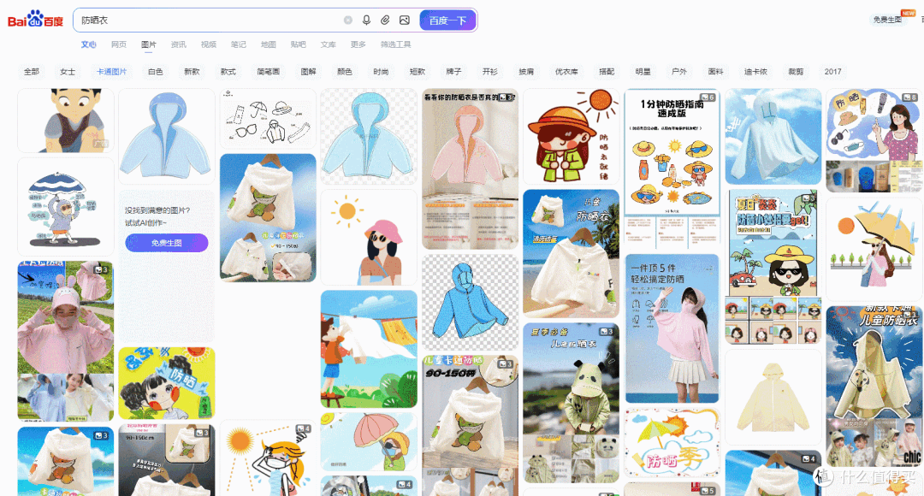The image size is (924, 496).
Task: Open the 一件顶5件 轻松搞定防晒 image
Action: tap(672, 328)
